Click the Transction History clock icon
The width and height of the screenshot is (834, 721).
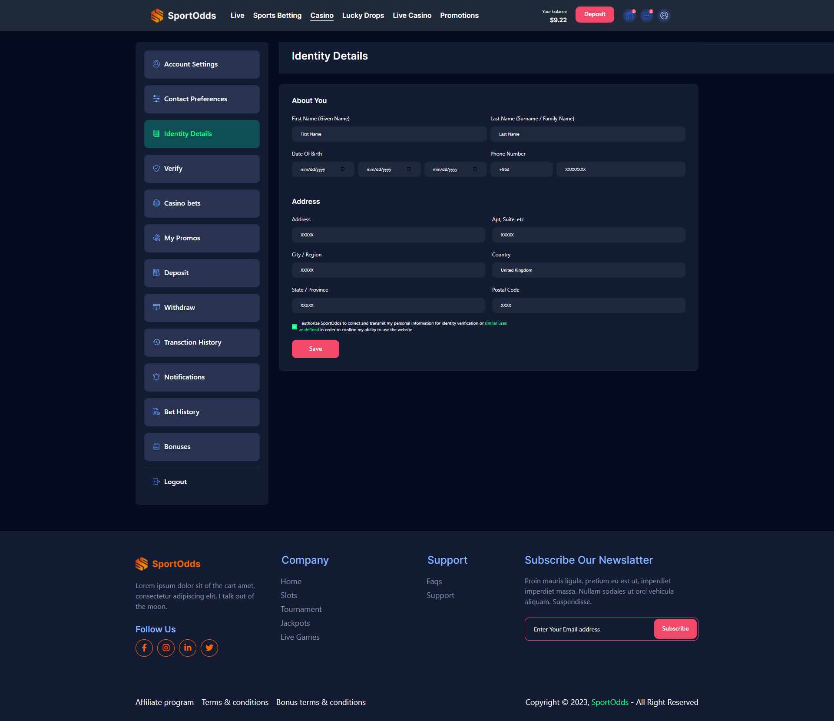(156, 342)
